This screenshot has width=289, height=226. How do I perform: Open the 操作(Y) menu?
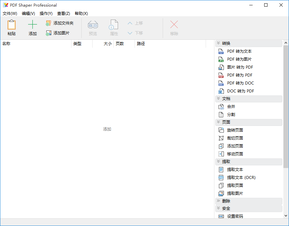46,14
